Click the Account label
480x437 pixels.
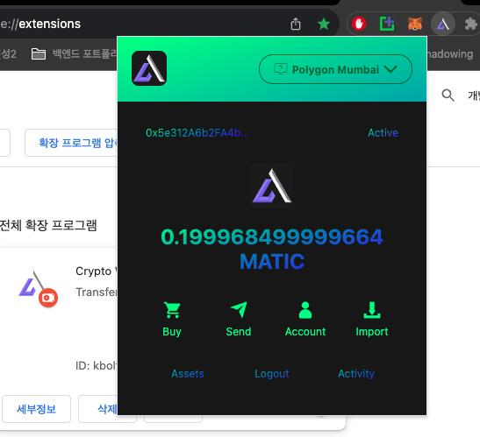click(x=305, y=332)
